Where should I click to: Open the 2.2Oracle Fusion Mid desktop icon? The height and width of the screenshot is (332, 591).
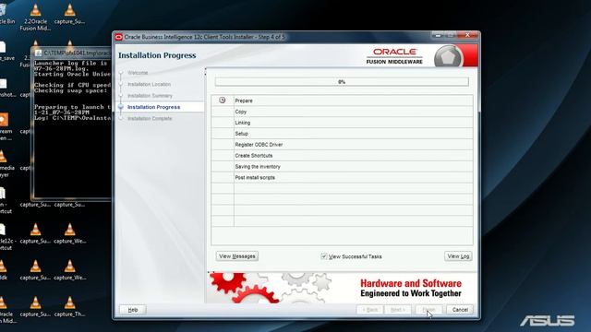[x=35, y=18]
